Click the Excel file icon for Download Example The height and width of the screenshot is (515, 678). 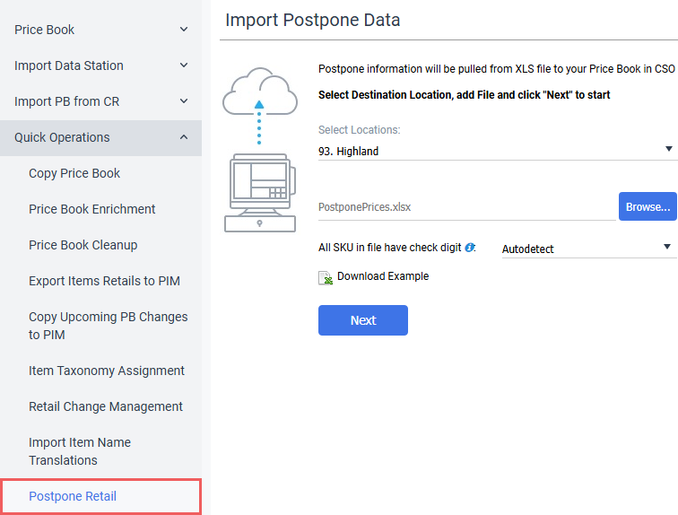click(326, 277)
